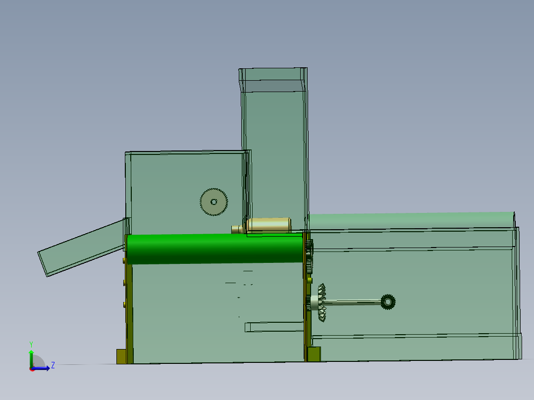This screenshot has width=534, height=400.
Task: Select the bevel gear pair on the shaft
Action: (322, 302)
